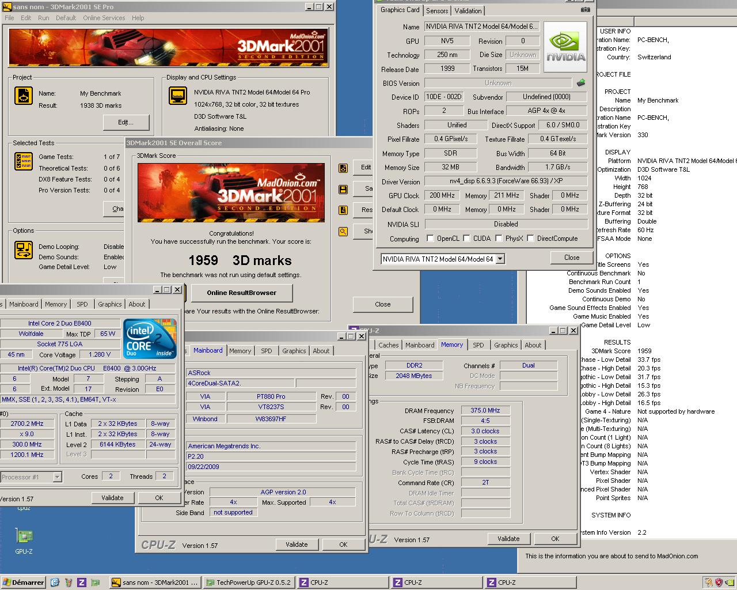Viewport: 737px width, 590px height.
Task: Click the GPU Name field in GPU-Z
Action: (x=482, y=27)
